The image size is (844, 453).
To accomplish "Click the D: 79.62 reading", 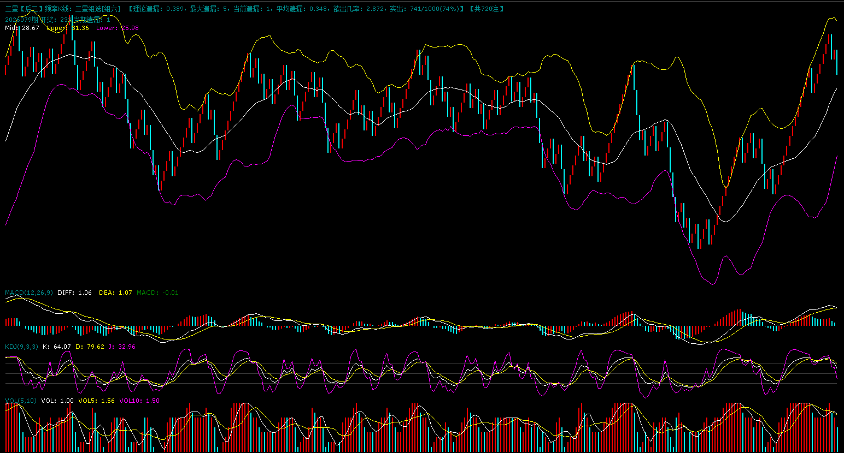I will click(90, 347).
